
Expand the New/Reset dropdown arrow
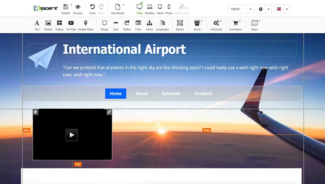pyautogui.click(x=123, y=5)
